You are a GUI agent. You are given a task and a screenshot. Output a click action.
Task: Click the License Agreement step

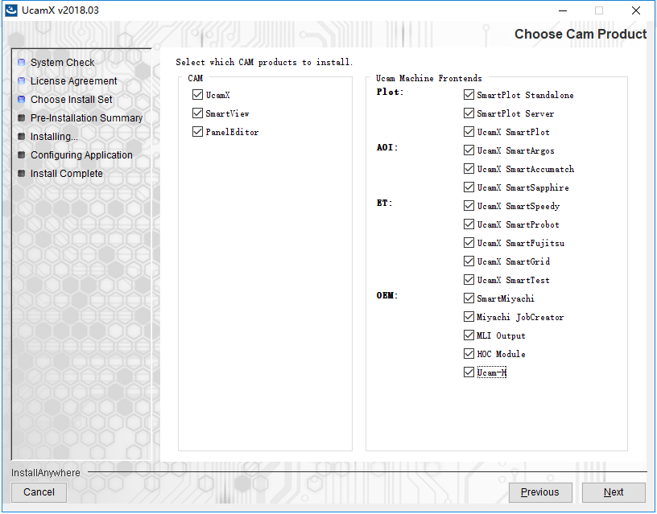tap(74, 80)
